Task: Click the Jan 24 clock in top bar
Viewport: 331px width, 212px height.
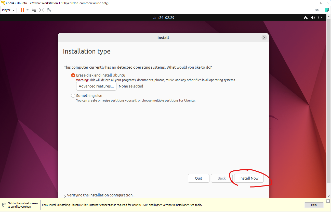Action: (x=163, y=17)
